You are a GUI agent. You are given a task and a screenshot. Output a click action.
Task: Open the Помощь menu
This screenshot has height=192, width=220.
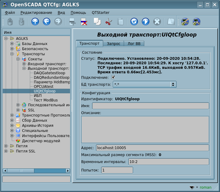click(78, 13)
